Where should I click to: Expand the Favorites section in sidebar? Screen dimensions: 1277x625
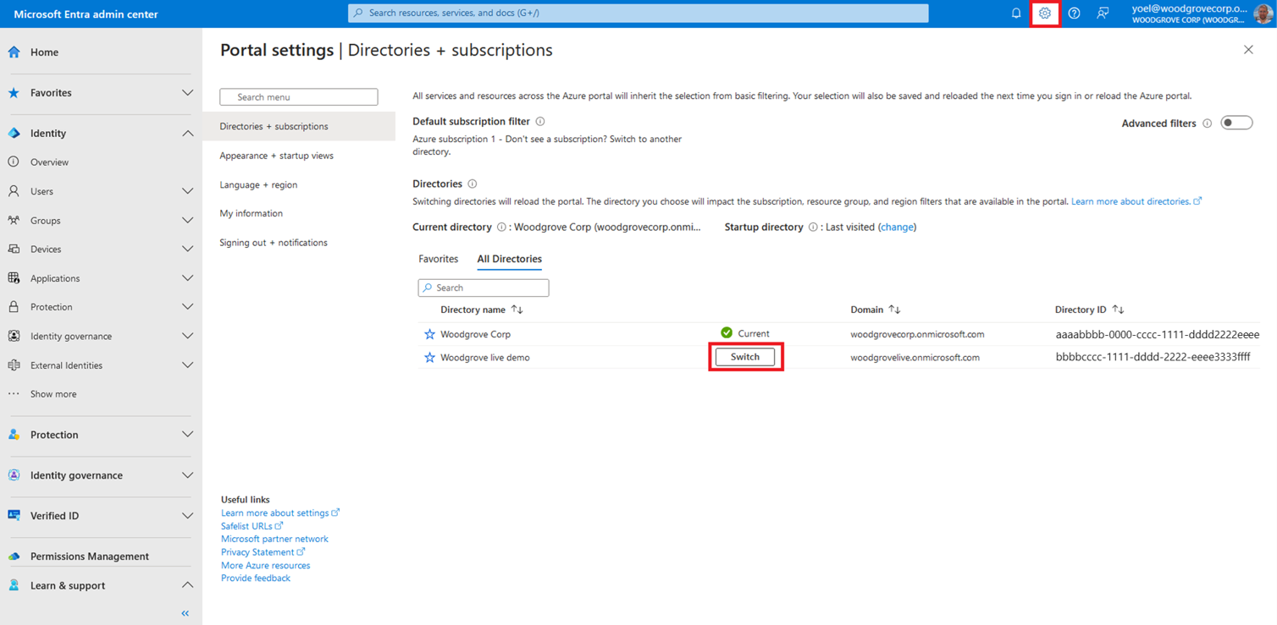tap(187, 93)
